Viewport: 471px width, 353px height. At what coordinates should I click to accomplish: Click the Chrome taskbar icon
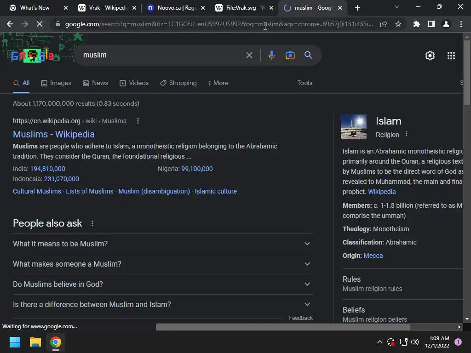pos(56,342)
